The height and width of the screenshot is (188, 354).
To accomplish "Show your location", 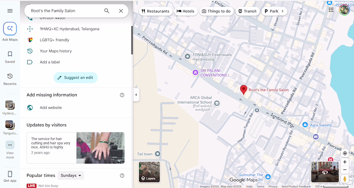I will pos(345,153).
